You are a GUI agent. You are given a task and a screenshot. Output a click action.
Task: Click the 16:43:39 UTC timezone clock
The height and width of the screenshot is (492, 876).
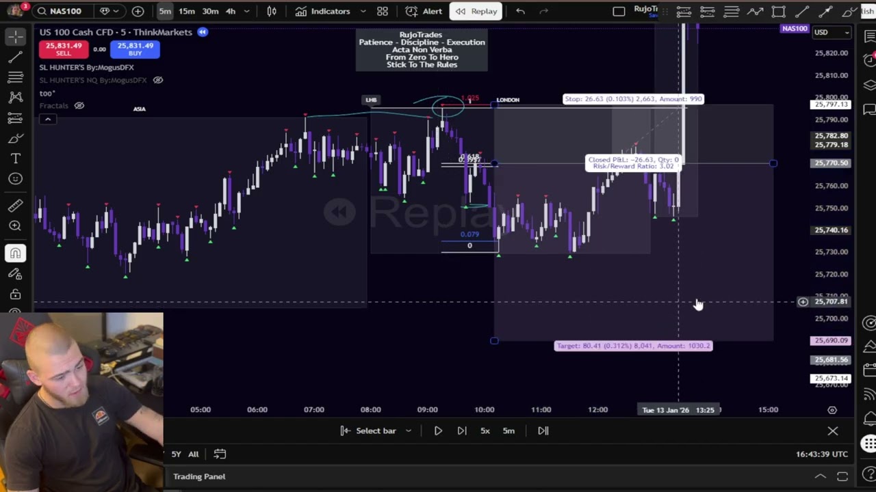pyautogui.click(x=822, y=454)
